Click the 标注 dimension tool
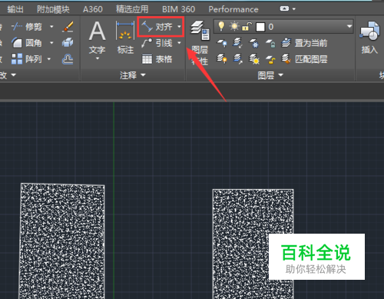 tap(125, 38)
